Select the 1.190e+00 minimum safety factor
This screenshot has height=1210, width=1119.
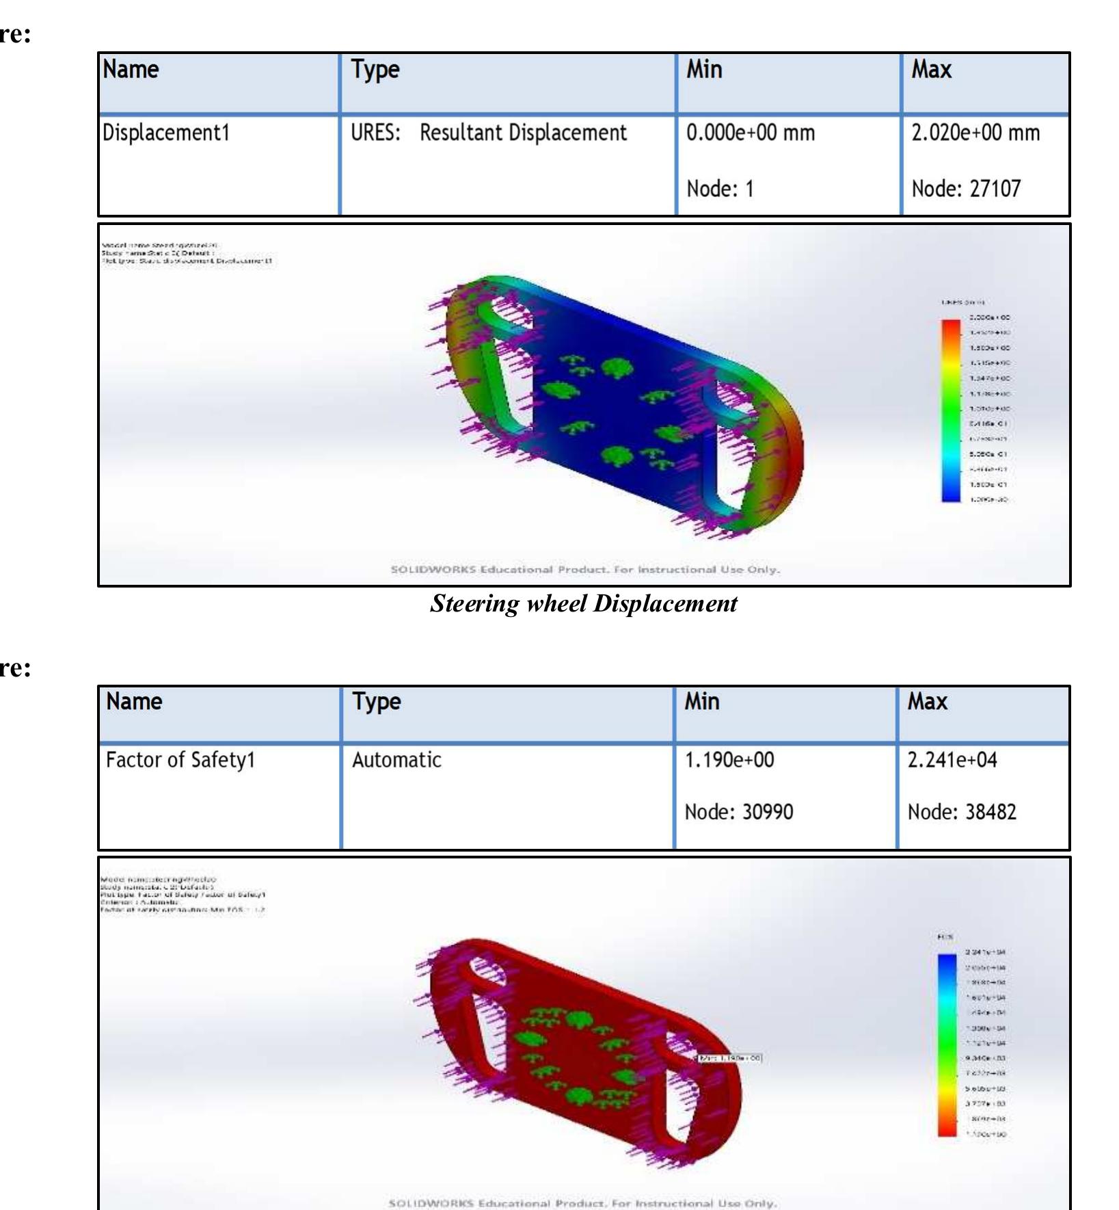729,760
